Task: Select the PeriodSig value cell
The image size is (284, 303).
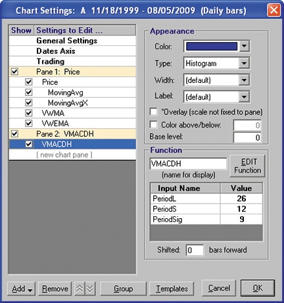Action: point(241,220)
